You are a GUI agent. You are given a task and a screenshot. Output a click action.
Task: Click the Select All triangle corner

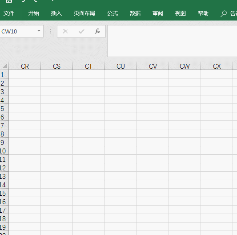[5, 66]
